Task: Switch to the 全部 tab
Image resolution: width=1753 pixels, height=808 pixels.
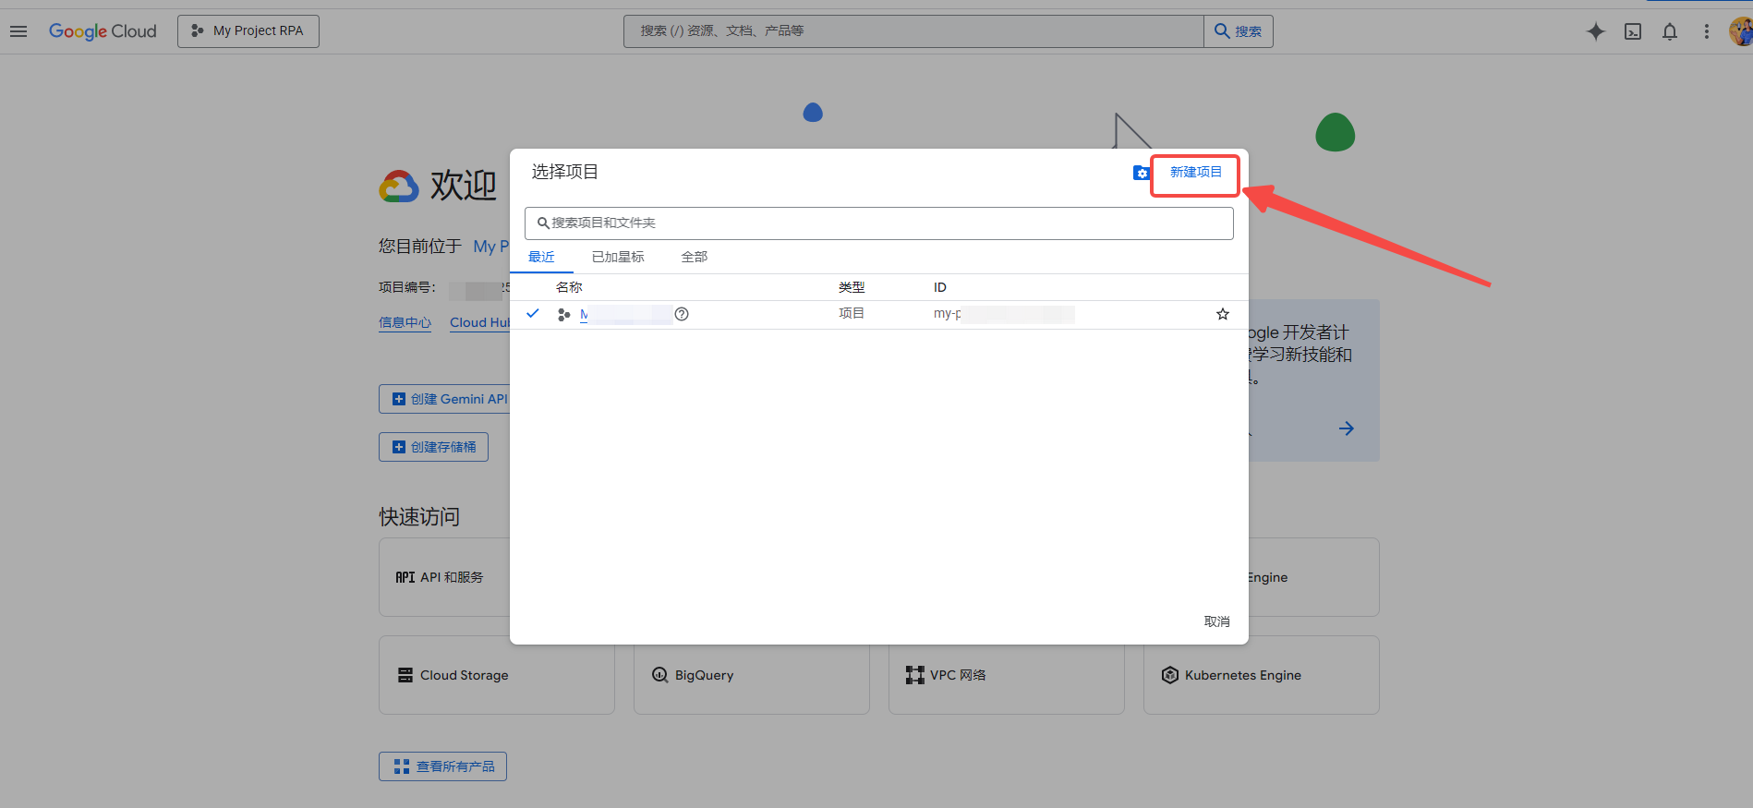Action: coord(695,257)
